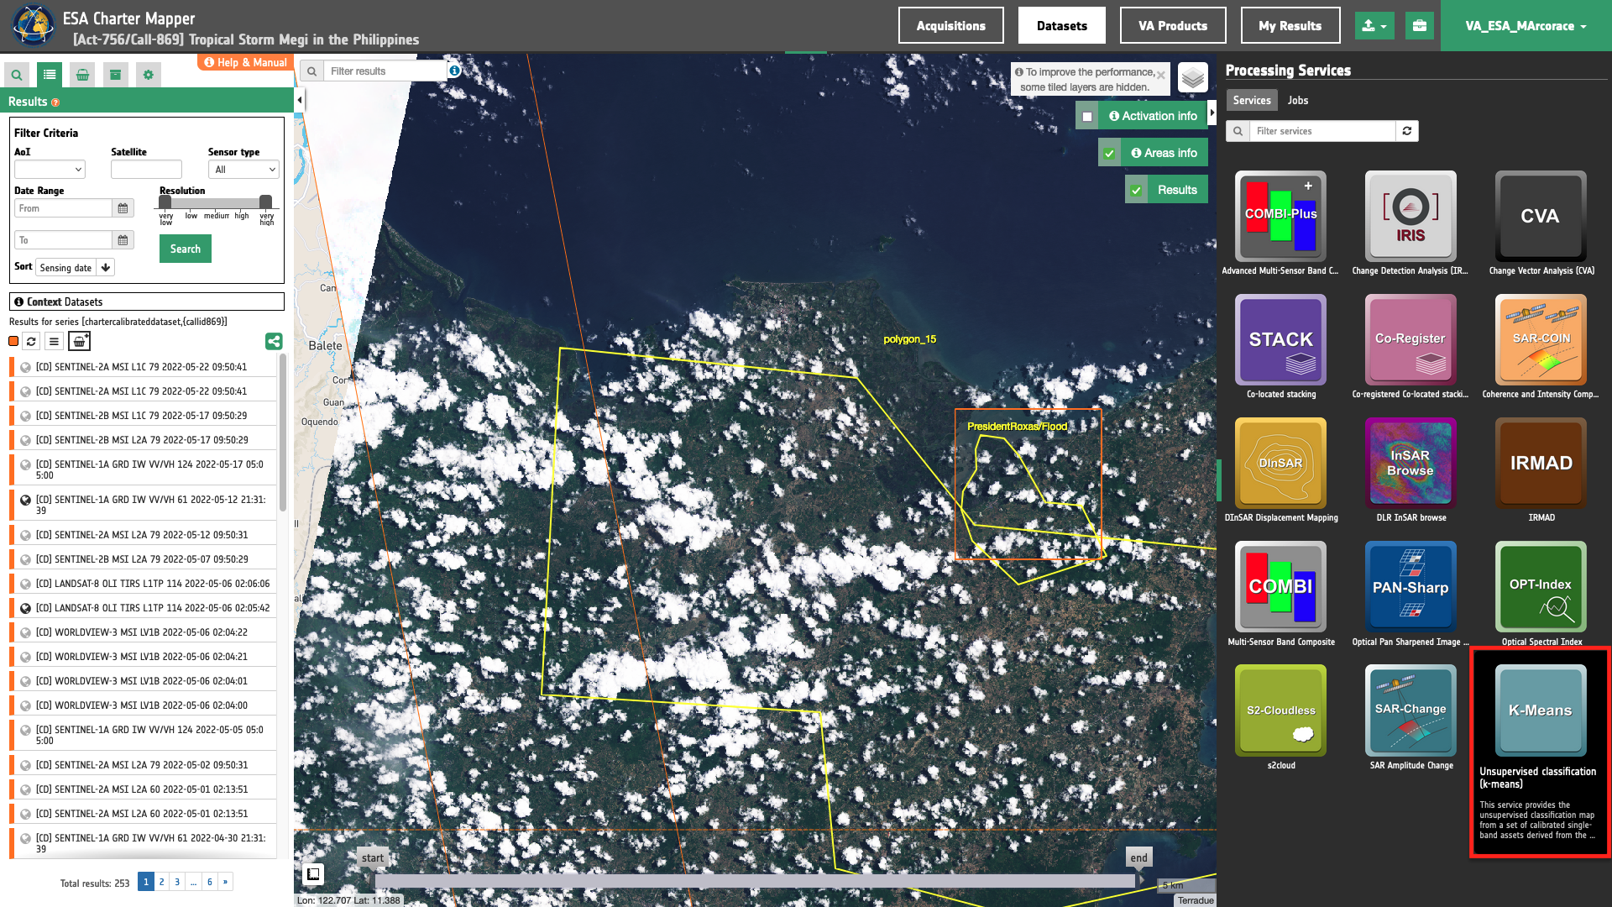
Task: Jump to the next results page arrow
Action: 225,882
